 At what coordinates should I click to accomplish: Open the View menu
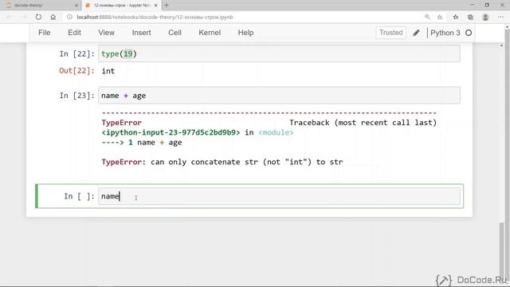pyautogui.click(x=106, y=33)
